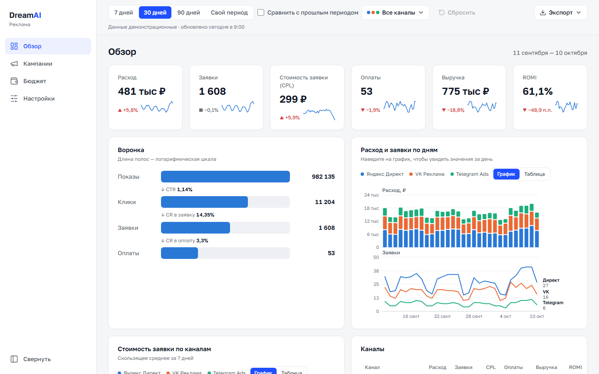Viewport: 599px width, 374px height.
Task: Click the ROMI sparkline chart
Action: tap(567, 107)
